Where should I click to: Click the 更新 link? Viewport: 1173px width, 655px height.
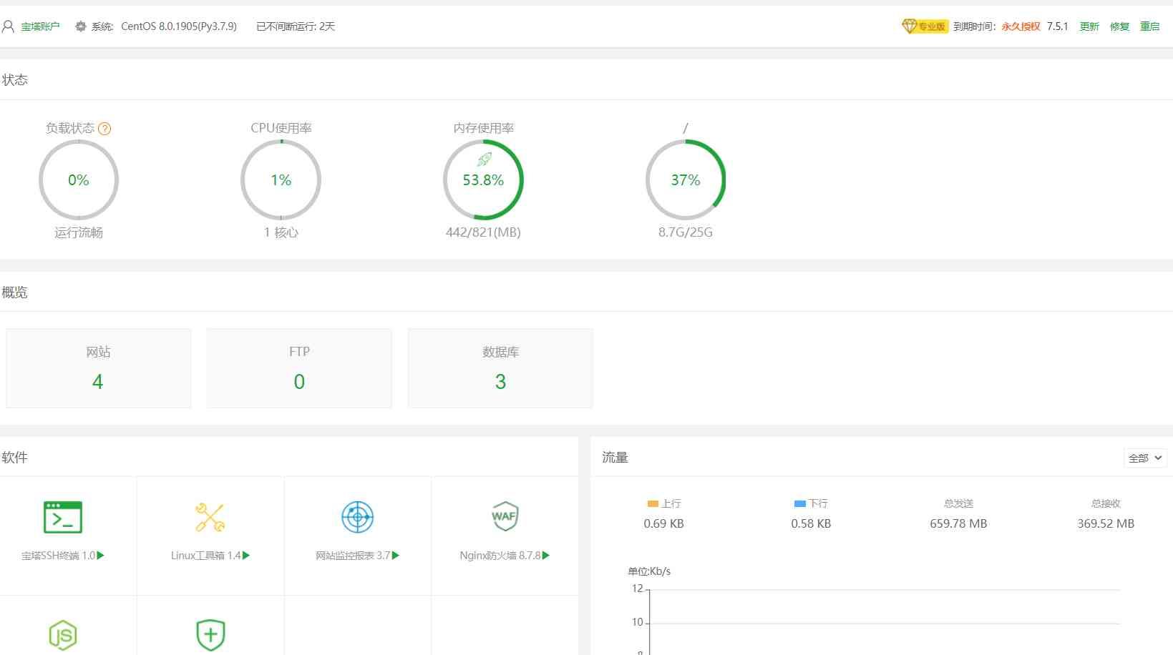click(1089, 26)
